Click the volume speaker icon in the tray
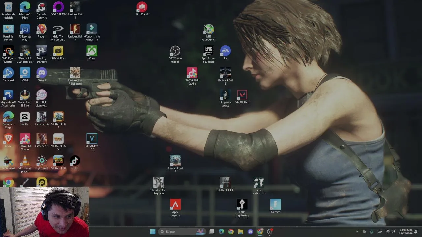 click(393, 232)
